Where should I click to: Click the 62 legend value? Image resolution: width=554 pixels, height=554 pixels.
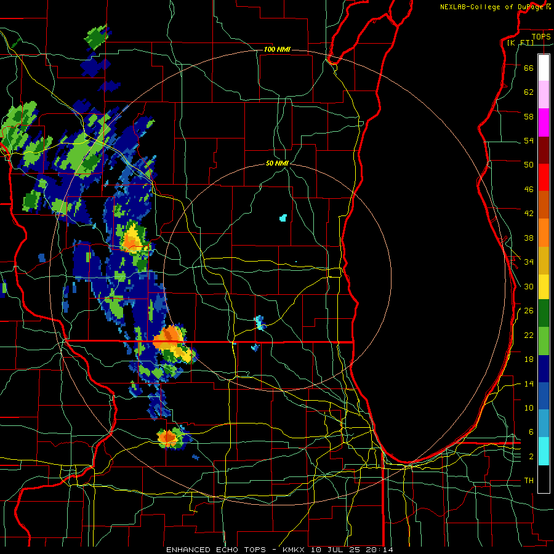coord(529,92)
